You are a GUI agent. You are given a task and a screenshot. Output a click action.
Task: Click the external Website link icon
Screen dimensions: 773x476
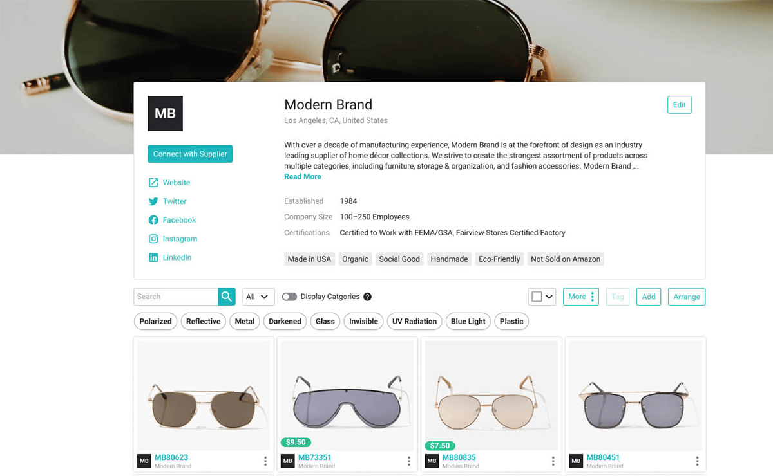[153, 183]
